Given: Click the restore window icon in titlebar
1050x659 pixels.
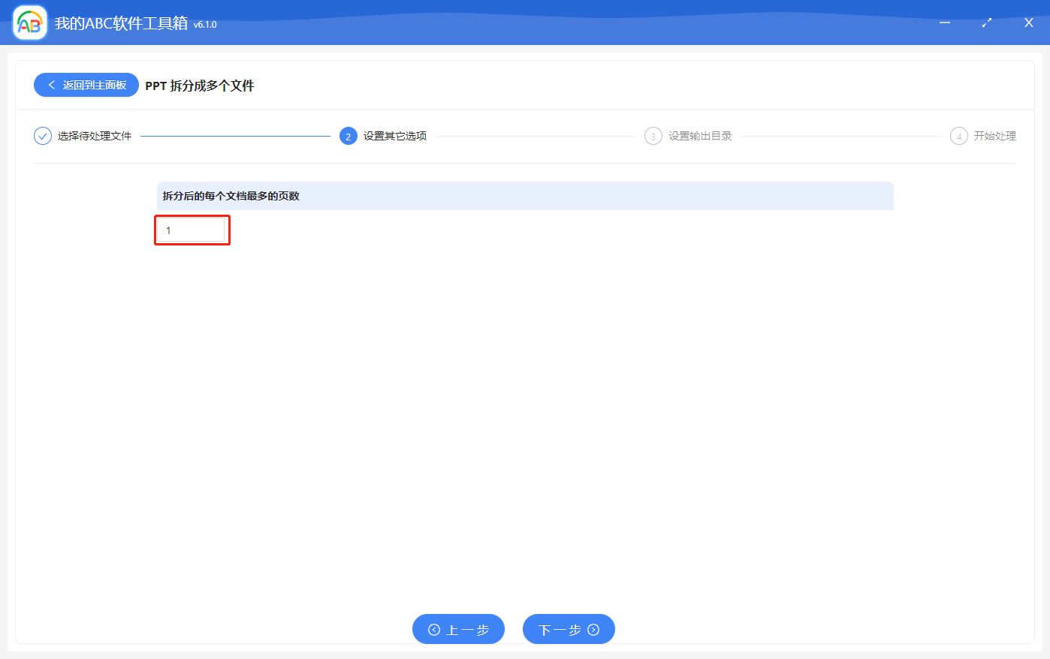Looking at the screenshot, I should [986, 23].
